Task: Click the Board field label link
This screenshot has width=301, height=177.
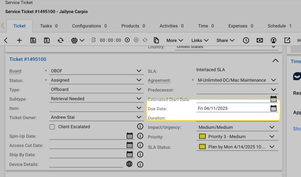Action: [16, 71]
